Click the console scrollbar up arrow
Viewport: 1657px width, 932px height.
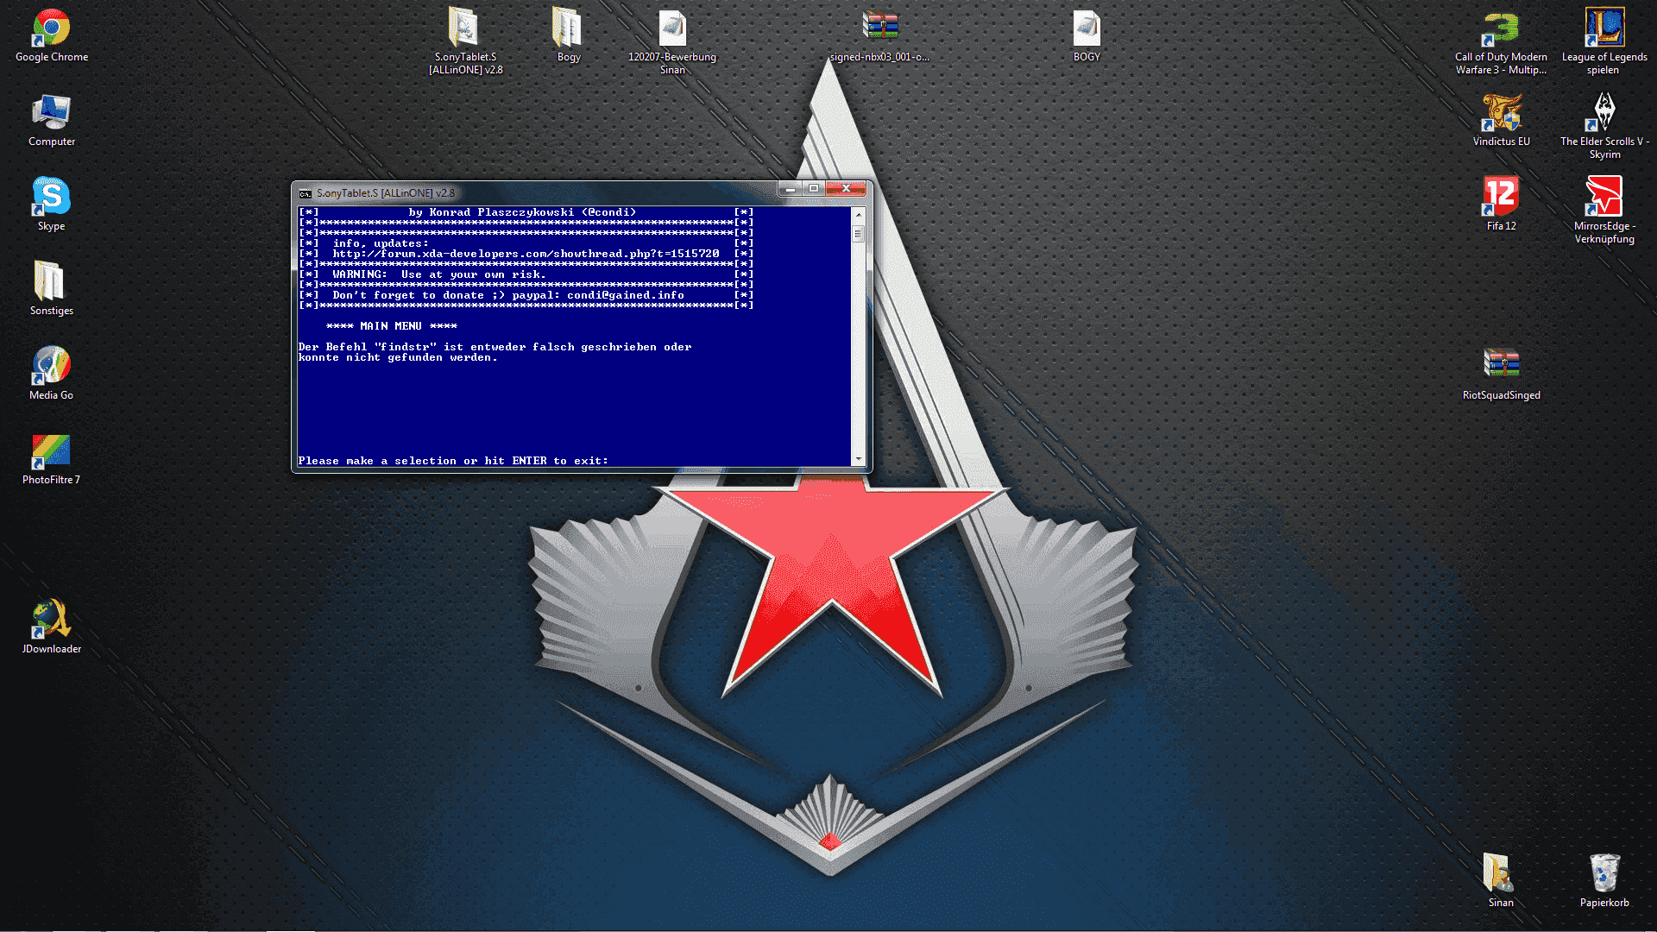pyautogui.click(x=858, y=213)
